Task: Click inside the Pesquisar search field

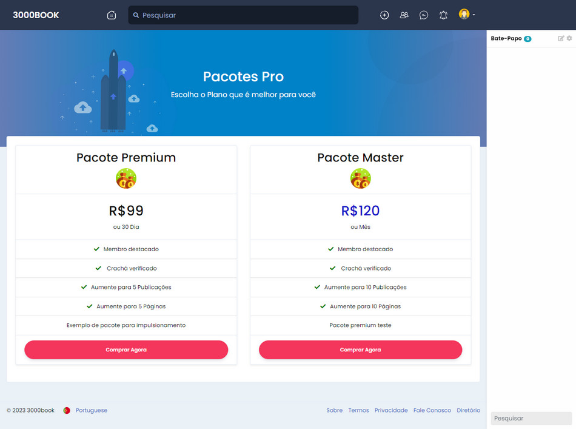Action: click(243, 15)
